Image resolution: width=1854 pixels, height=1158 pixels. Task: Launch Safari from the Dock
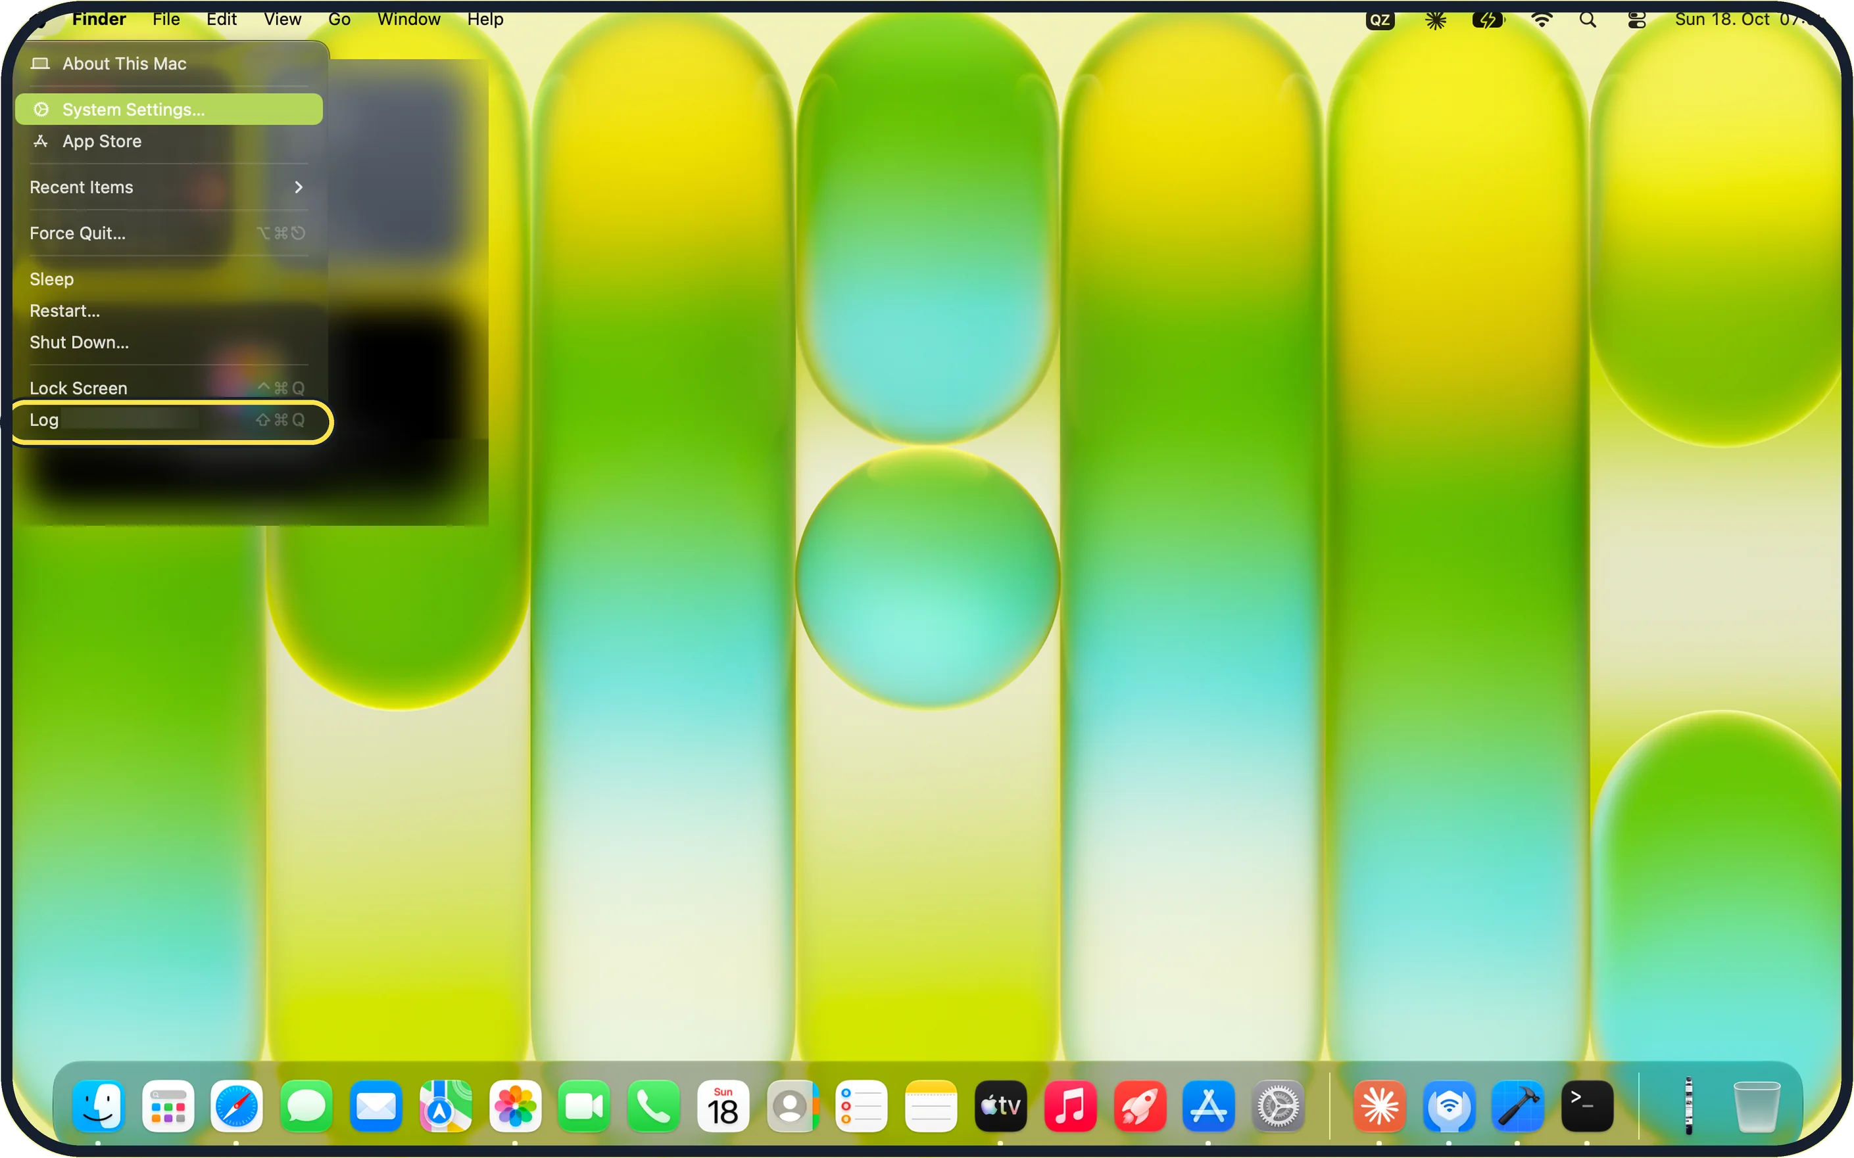point(237,1106)
